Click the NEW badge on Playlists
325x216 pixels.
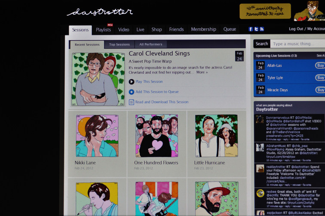click(x=110, y=25)
